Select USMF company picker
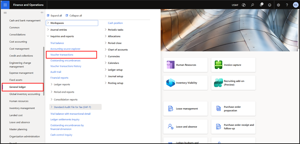Viewport: 300px width, 144px height. pyautogui.click(x=235, y=5)
